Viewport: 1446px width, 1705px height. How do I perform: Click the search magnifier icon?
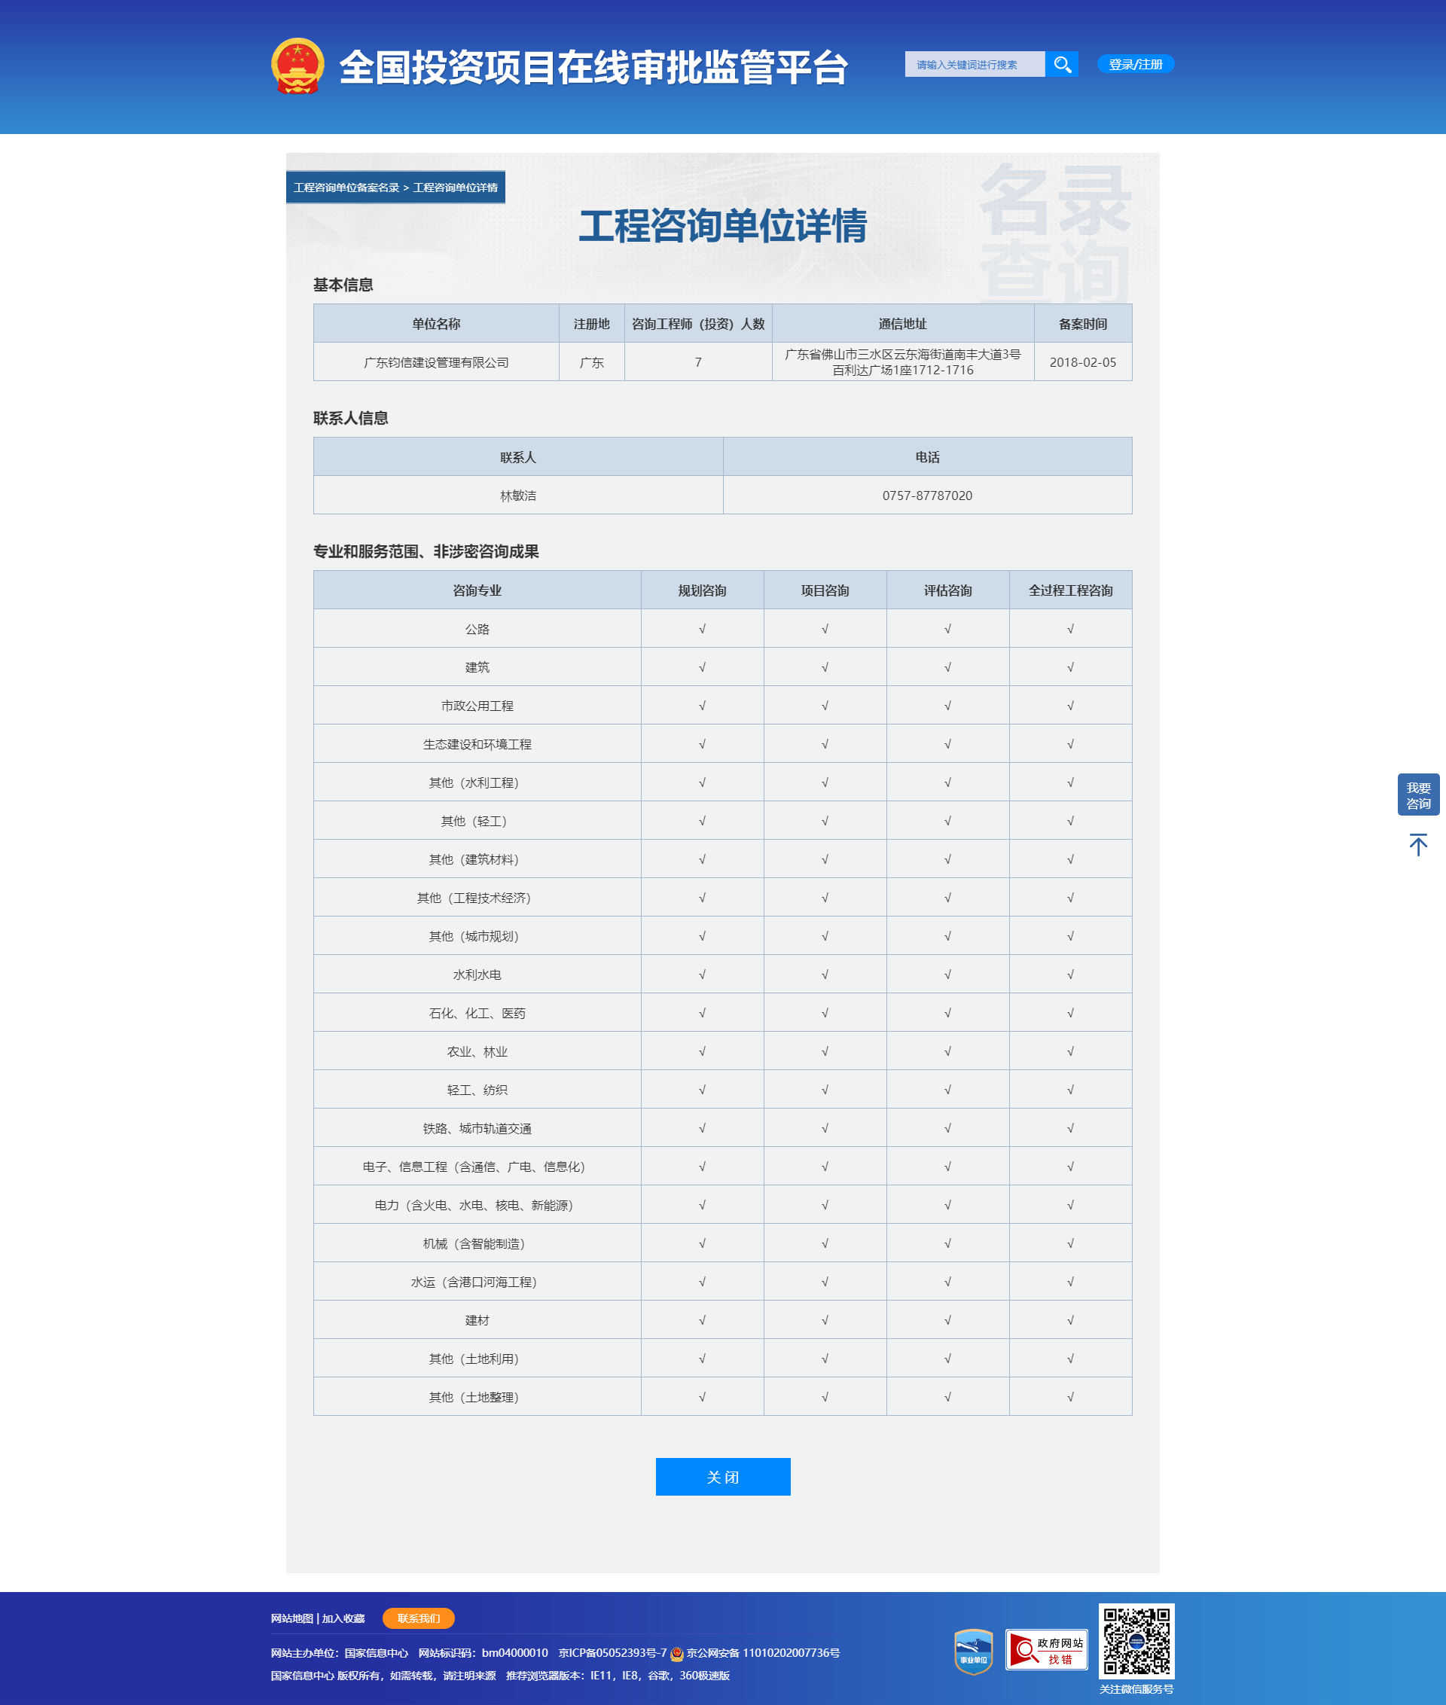(x=1062, y=64)
